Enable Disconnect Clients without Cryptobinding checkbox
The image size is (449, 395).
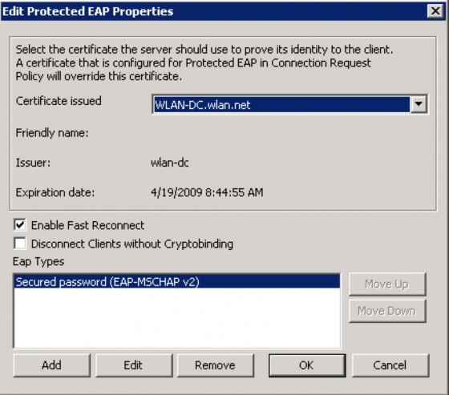20,244
